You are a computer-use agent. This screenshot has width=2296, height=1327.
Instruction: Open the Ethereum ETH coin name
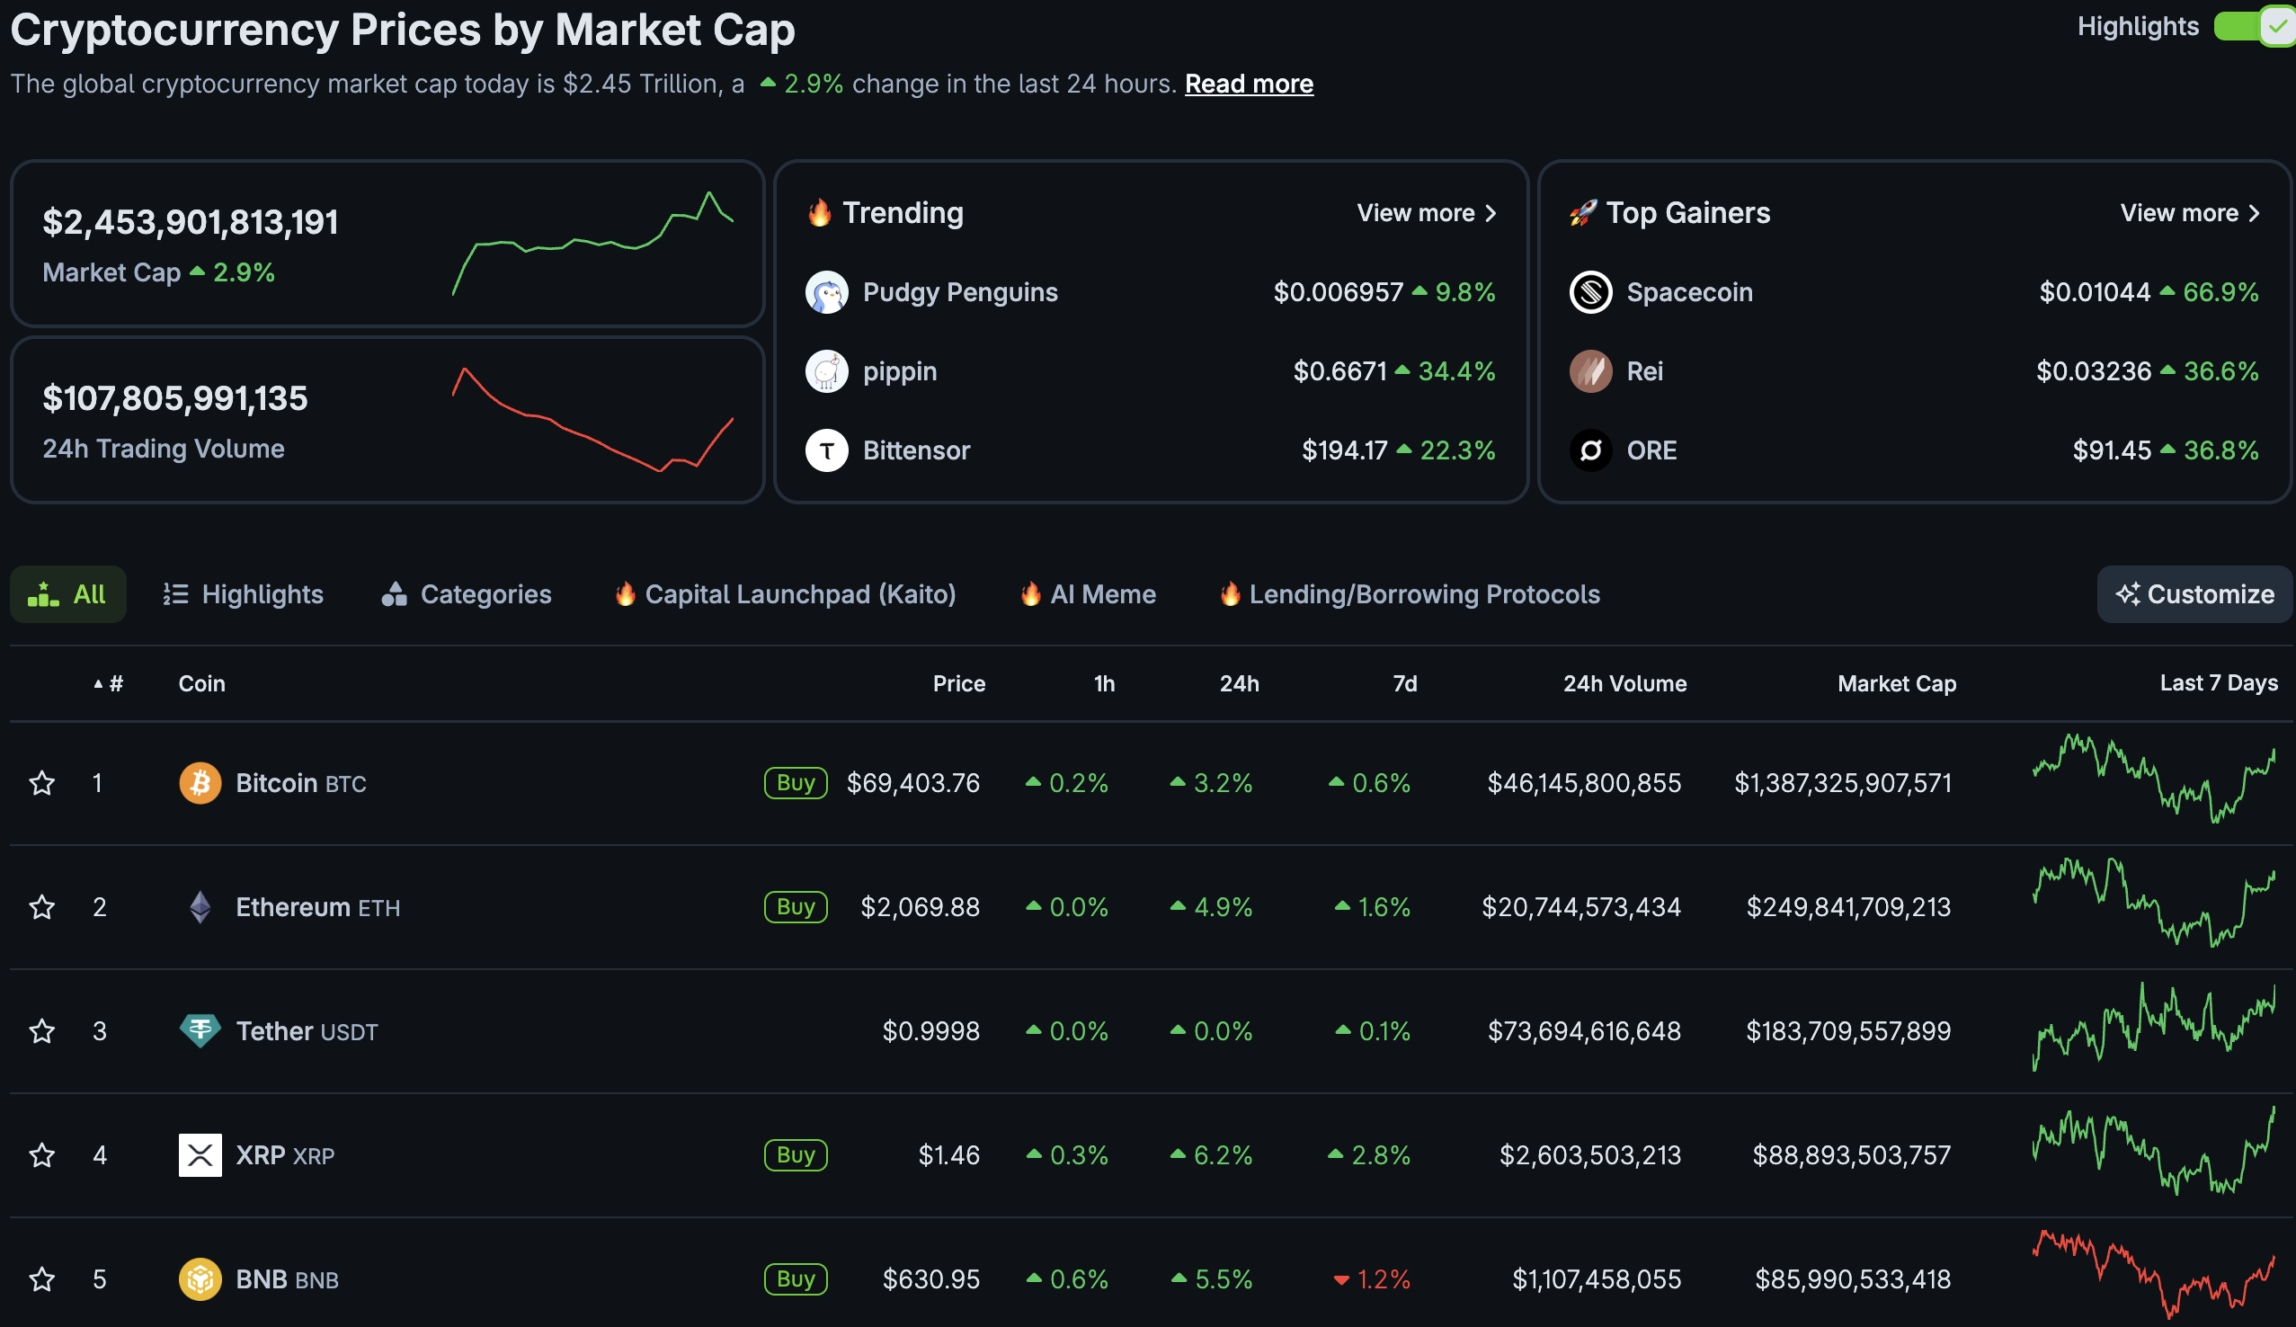point(318,907)
